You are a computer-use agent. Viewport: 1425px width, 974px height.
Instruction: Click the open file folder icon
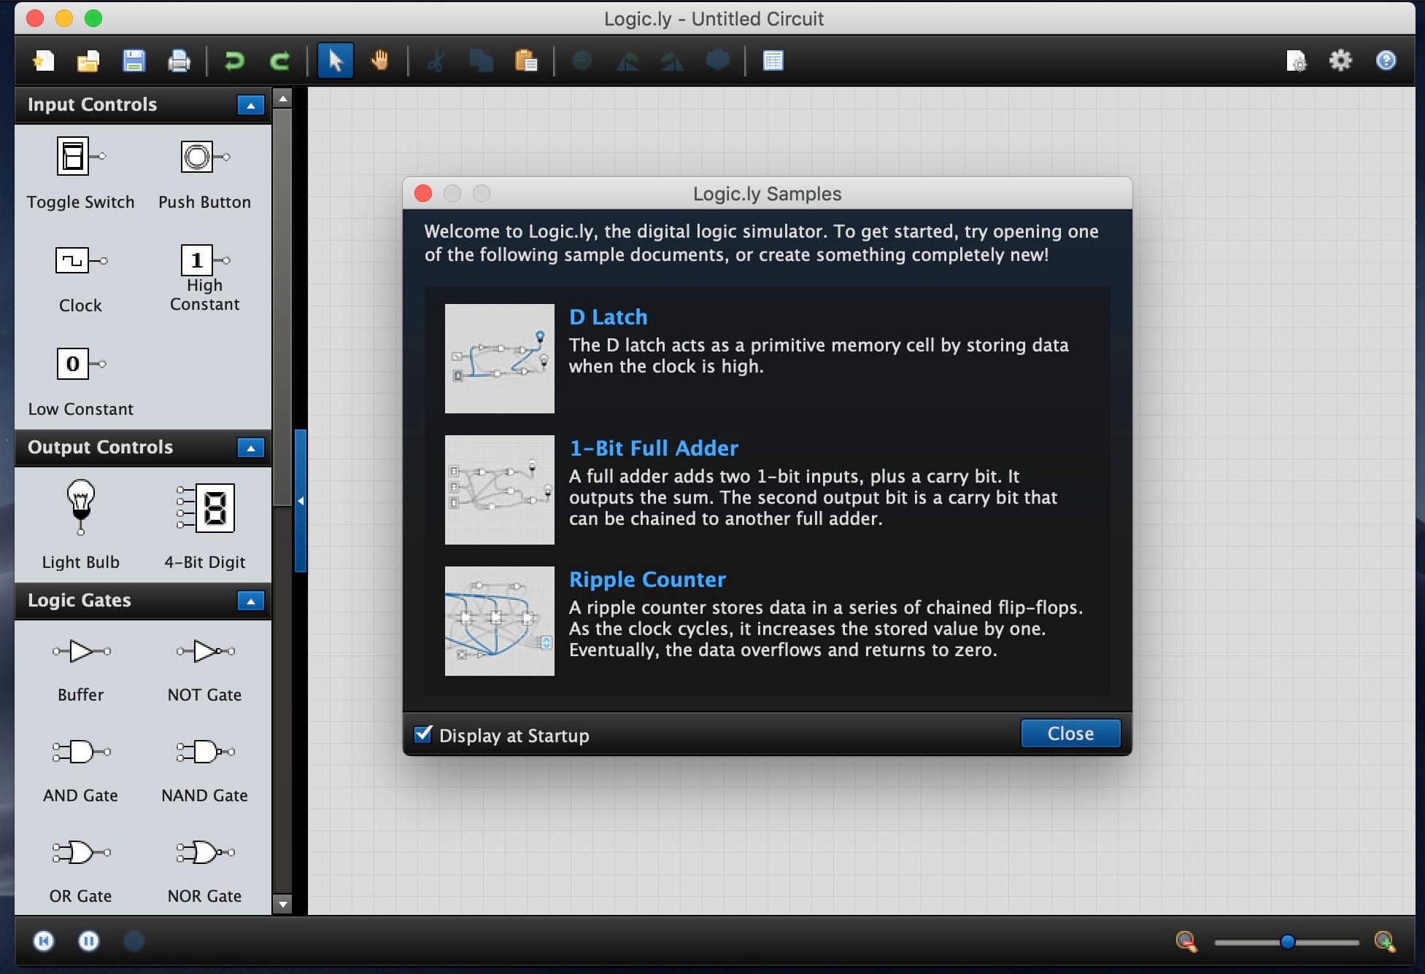pos(88,61)
